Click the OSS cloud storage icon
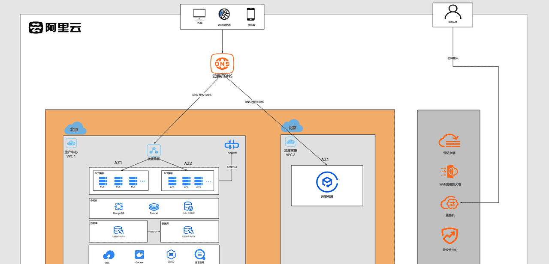549x264 pixels. 109,255
